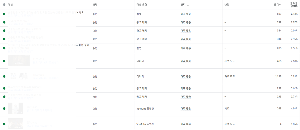Click the 방향 column header

coord(227,5)
